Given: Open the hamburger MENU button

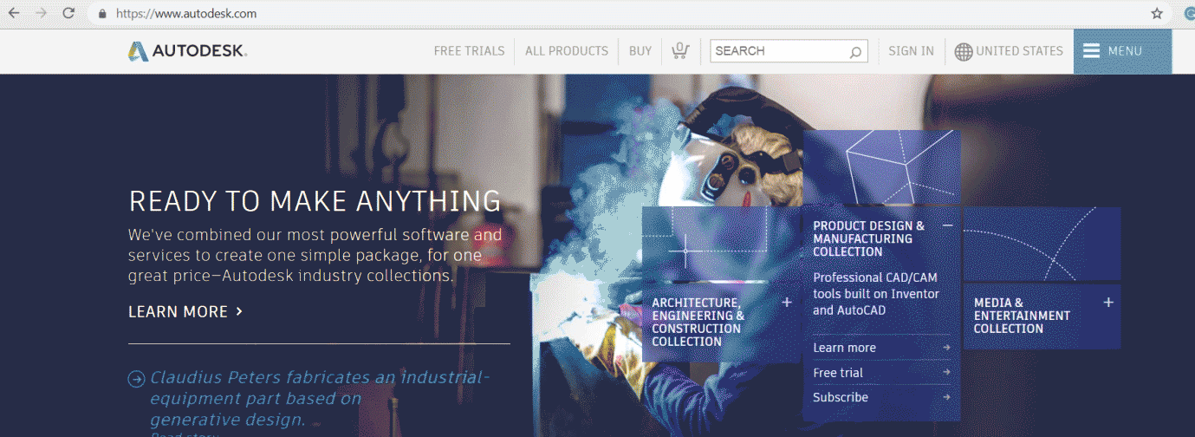Looking at the screenshot, I should coord(1122,51).
